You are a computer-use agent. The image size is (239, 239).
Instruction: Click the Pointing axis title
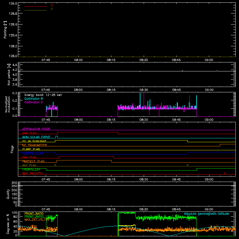[5, 30]
